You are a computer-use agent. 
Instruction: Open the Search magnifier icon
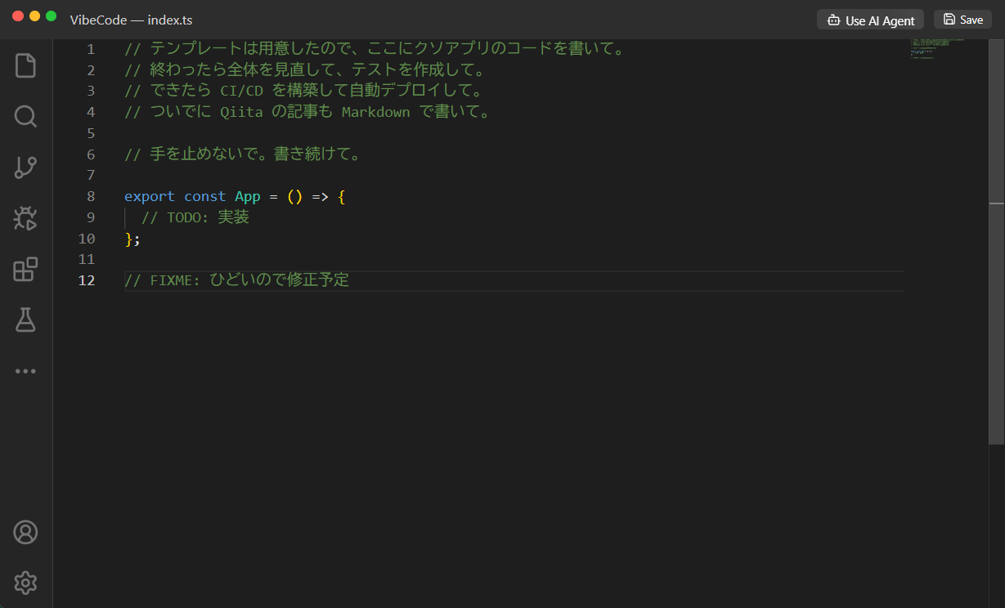(x=26, y=116)
